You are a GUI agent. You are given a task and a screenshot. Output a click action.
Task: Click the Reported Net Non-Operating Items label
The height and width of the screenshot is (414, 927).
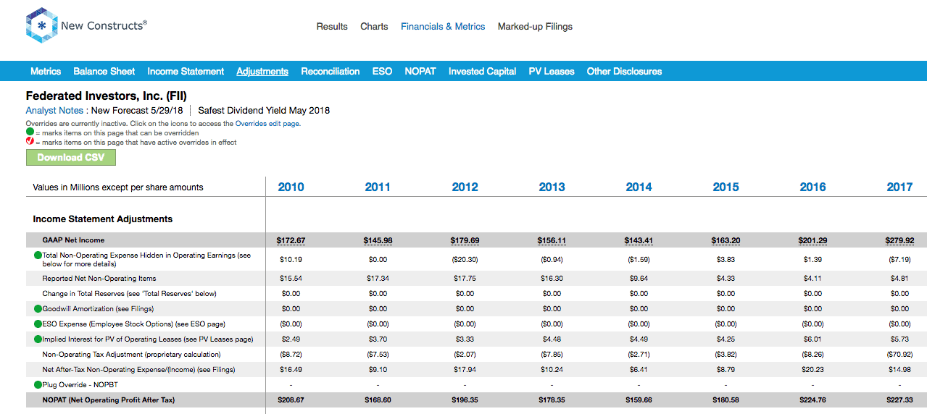99,279
